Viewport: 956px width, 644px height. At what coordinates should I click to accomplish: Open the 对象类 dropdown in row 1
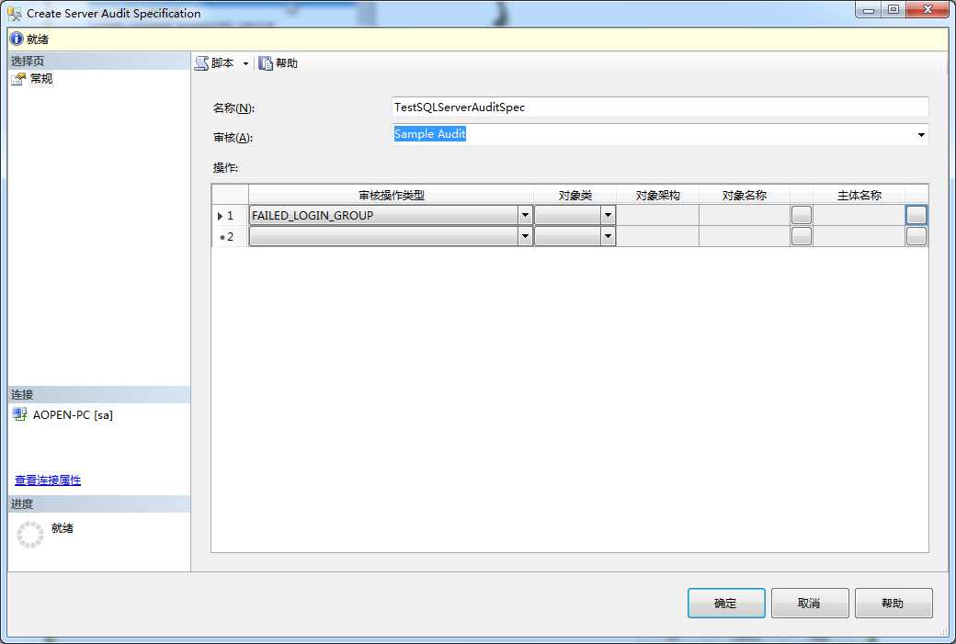coord(608,215)
